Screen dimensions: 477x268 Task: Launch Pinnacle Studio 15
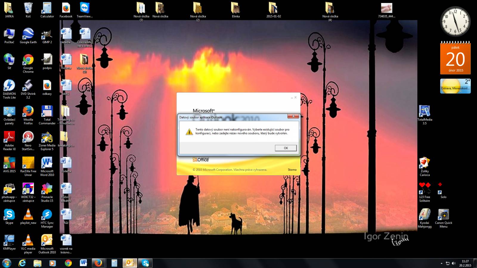coord(47,192)
